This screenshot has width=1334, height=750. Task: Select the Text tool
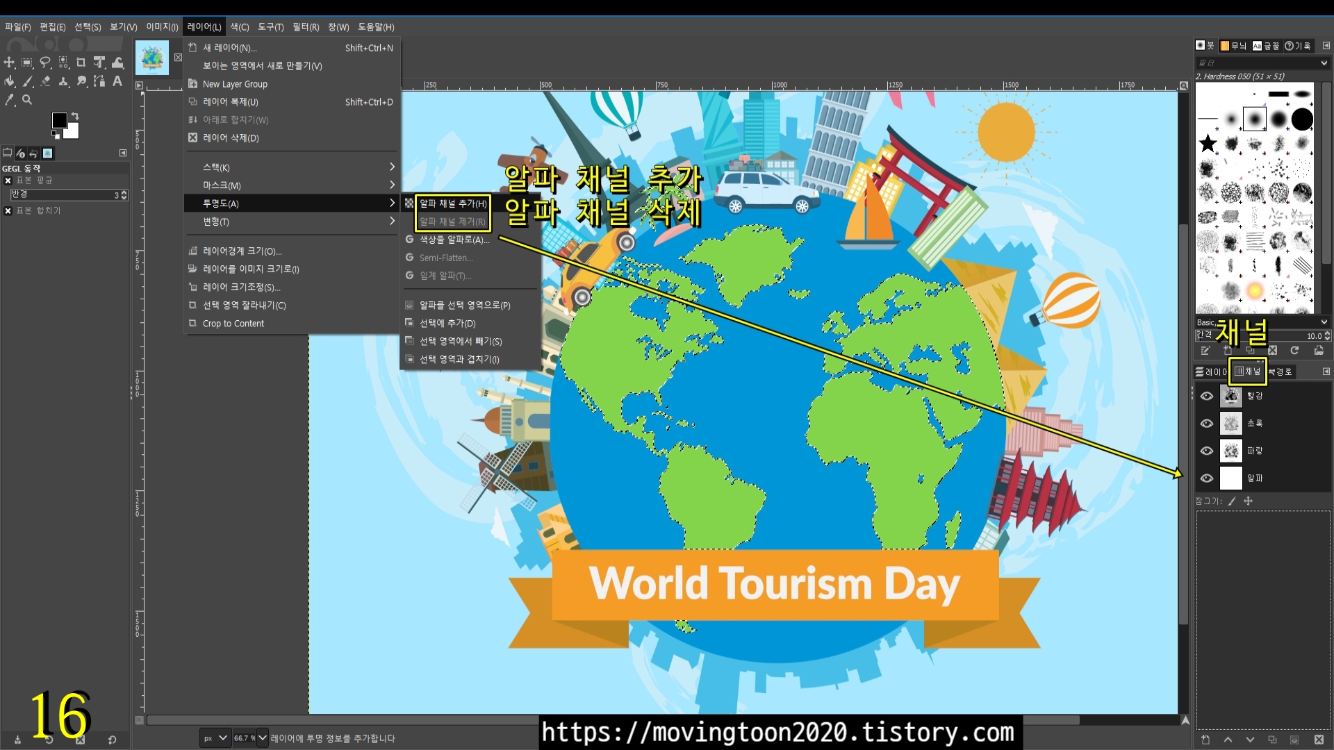117,81
